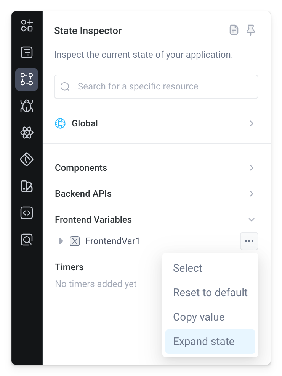Choose Expand state from the menu
This screenshot has width=282, height=376.
click(203, 341)
